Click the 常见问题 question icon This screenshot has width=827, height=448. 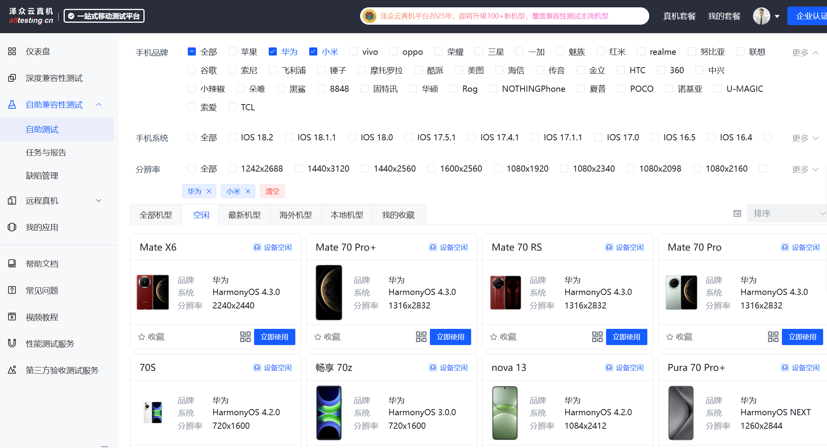[12, 290]
